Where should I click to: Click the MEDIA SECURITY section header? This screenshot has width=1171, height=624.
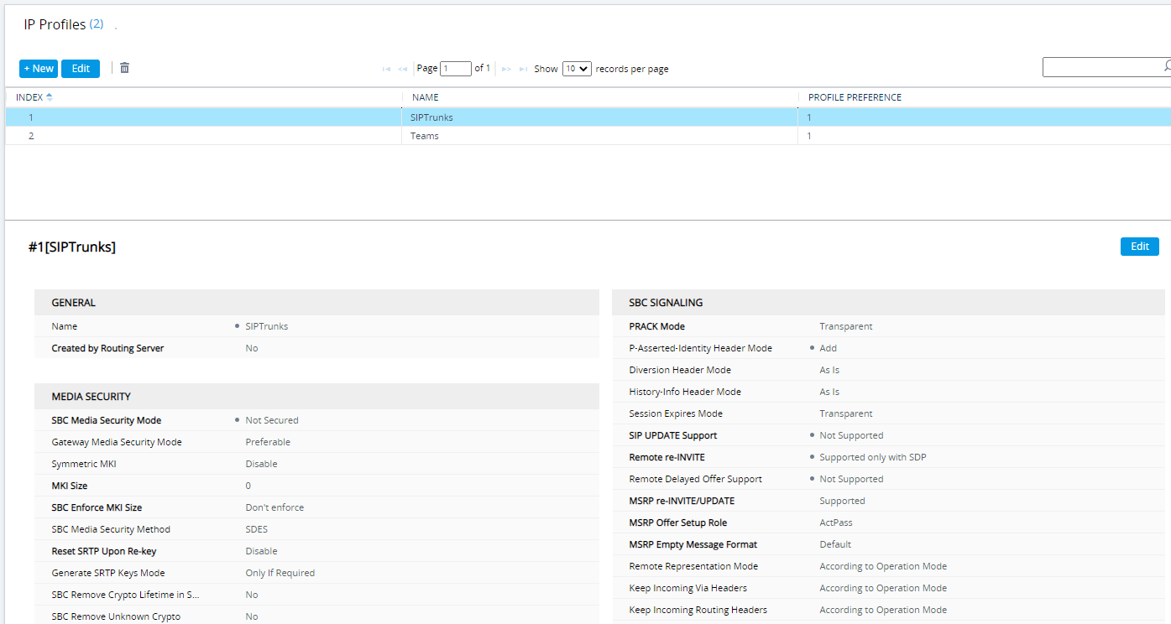pos(91,397)
